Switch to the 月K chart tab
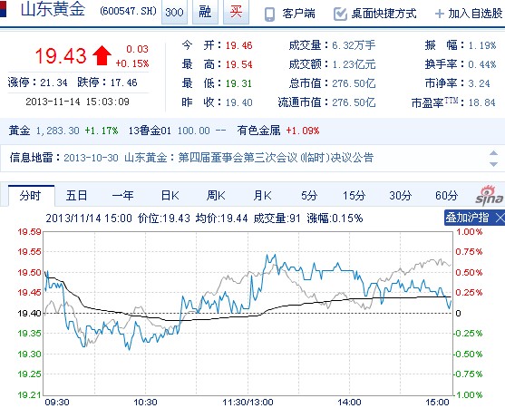Image resolution: width=505 pixels, height=408 pixels. [x=263, y=196]
